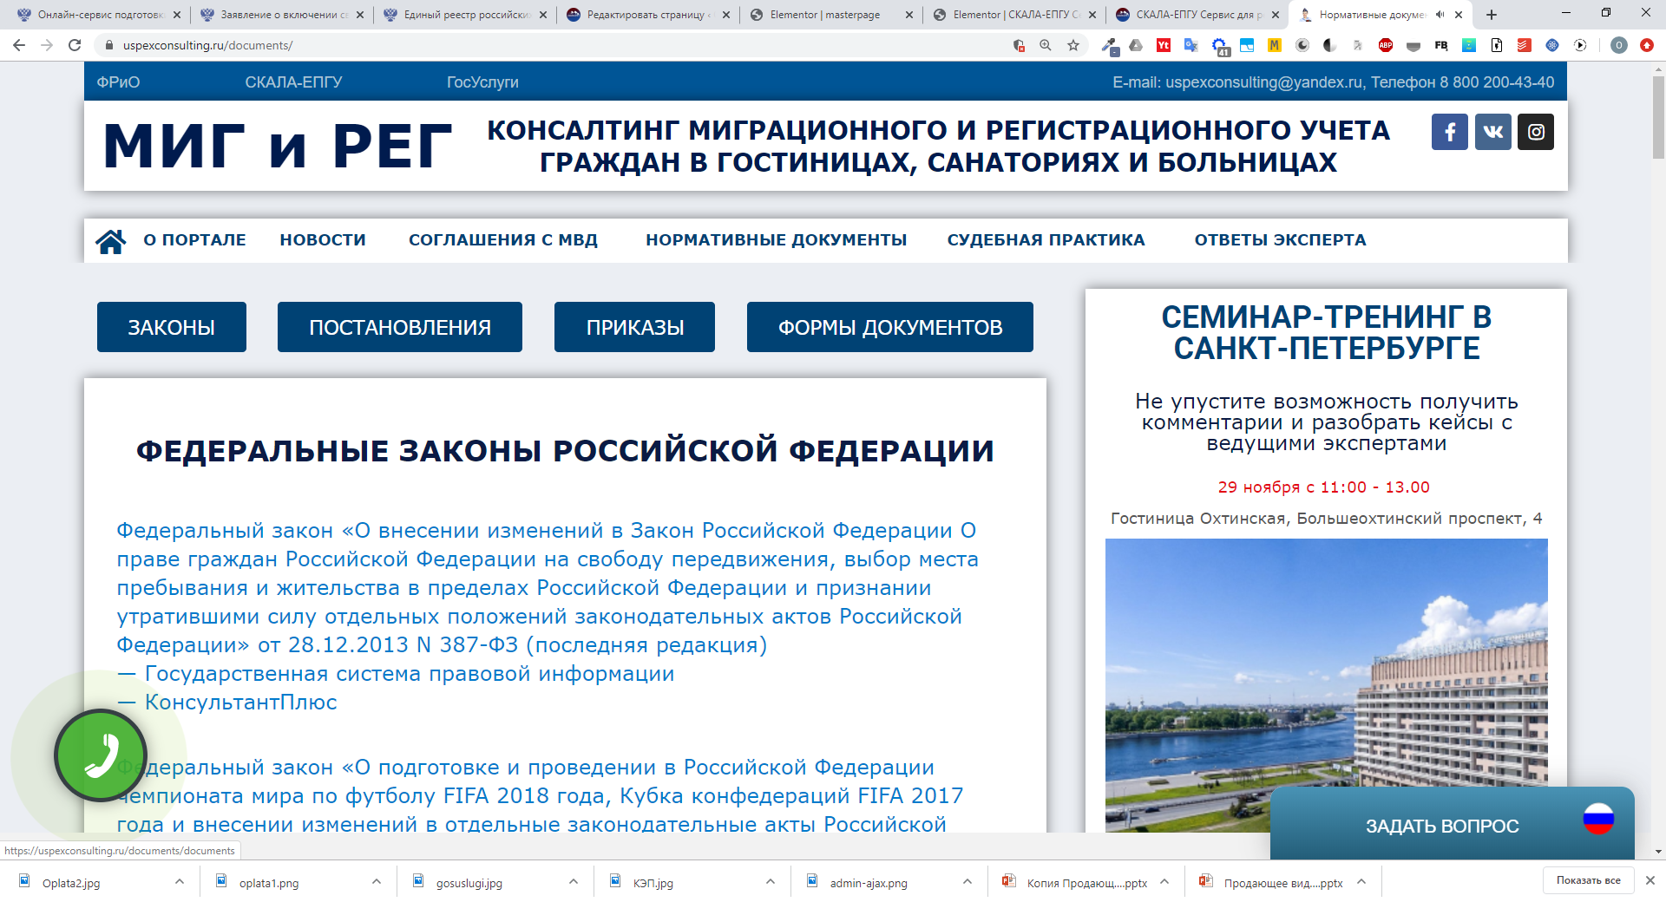Viewport: 1666px width, 902px height.
Task: Open СУДЕБНАЯ ПРАКТИКА menu item
Action: point(1046,240)
